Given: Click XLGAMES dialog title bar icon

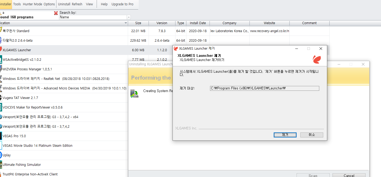Looking at the screenshot, I should point(176,49).
